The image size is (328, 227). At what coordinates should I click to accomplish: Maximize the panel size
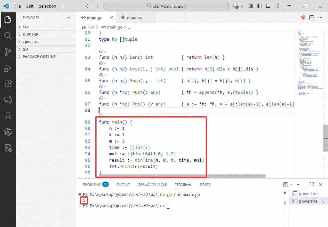click(312, 184)
